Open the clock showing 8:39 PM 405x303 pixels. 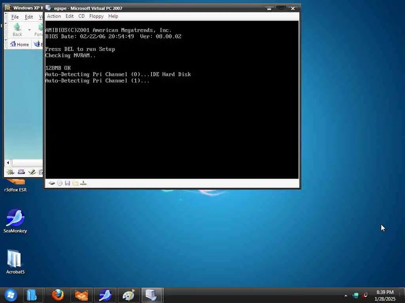pos(385,296)
